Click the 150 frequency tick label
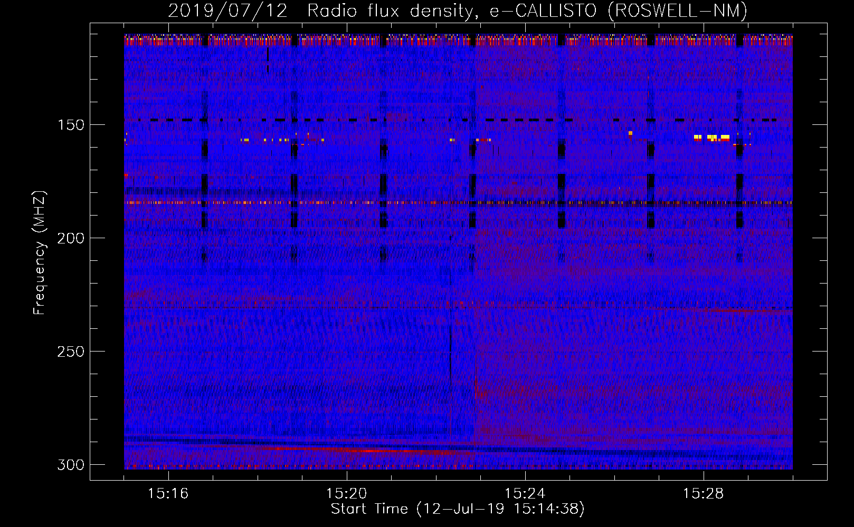This screenshot has height=527, width=854. coord(70,125)
